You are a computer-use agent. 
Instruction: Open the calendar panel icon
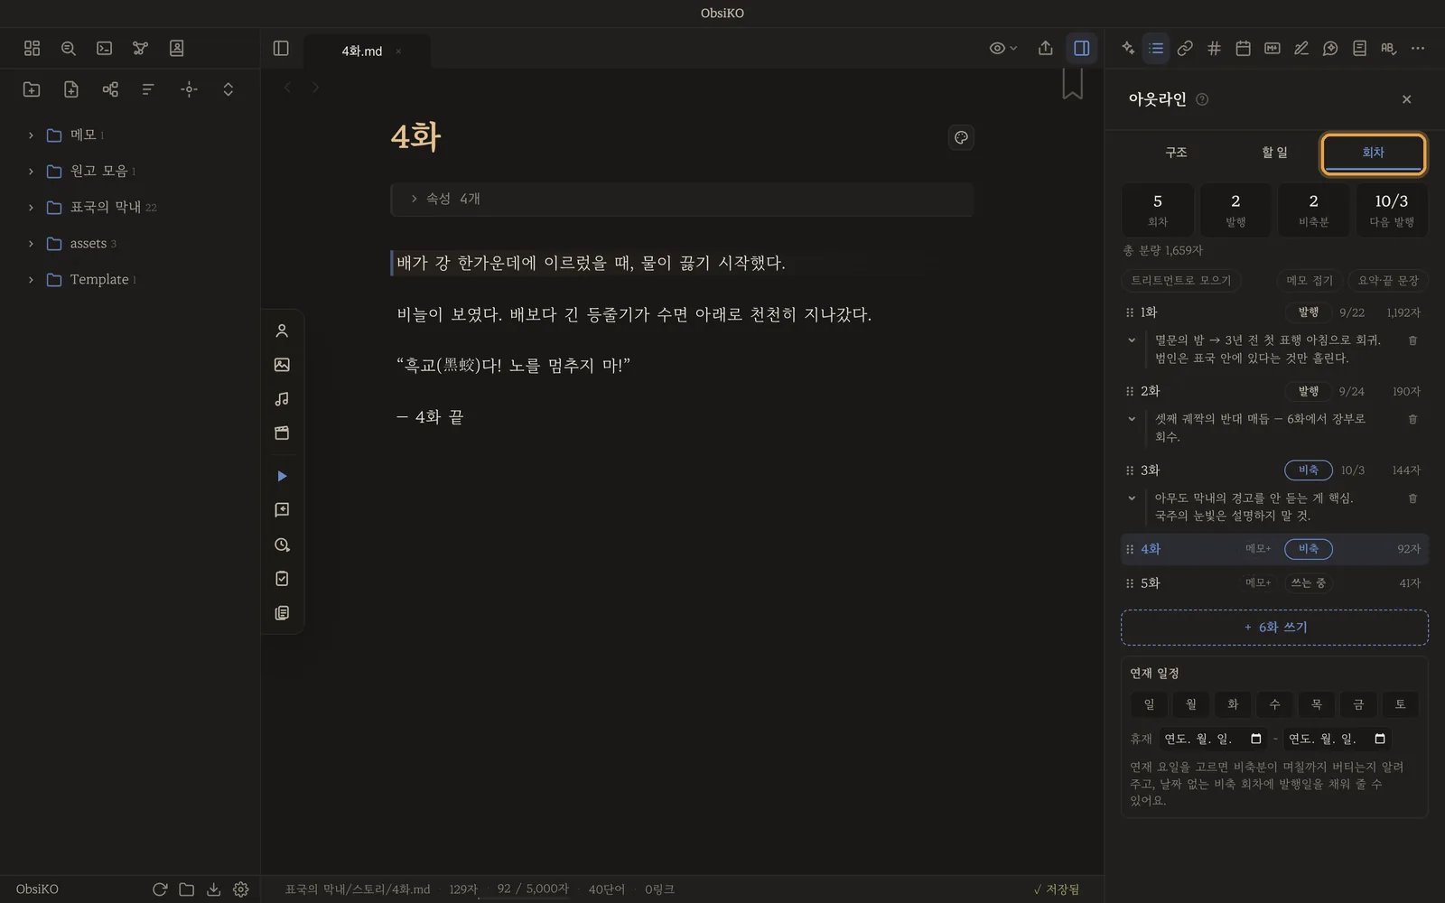click(1243, 48)
